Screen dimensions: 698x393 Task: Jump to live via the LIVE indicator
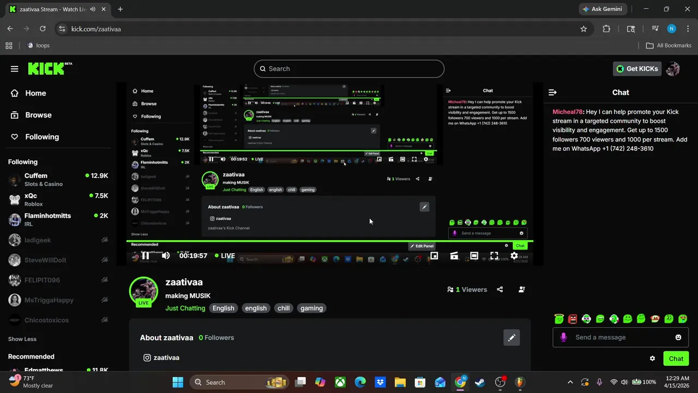coord(225,255)
